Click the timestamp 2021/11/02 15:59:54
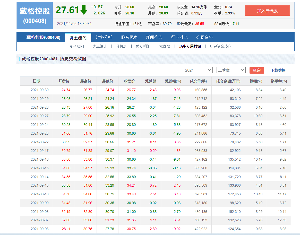Image resolution: width=300 pixels, height=235 pixels. (x=74, y=24)
